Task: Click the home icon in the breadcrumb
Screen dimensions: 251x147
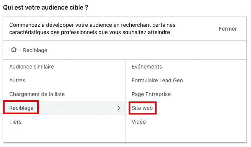Action: pyautogui.click(x=14, y=50)
